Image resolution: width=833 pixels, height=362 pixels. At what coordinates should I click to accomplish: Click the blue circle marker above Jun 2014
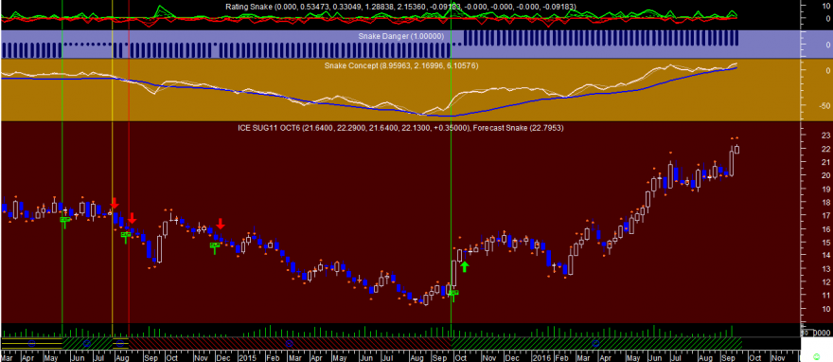click(87, 343)
